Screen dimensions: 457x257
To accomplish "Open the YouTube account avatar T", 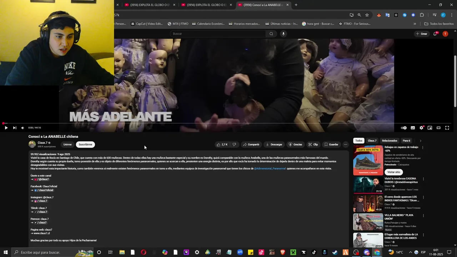I will [445, 34].
